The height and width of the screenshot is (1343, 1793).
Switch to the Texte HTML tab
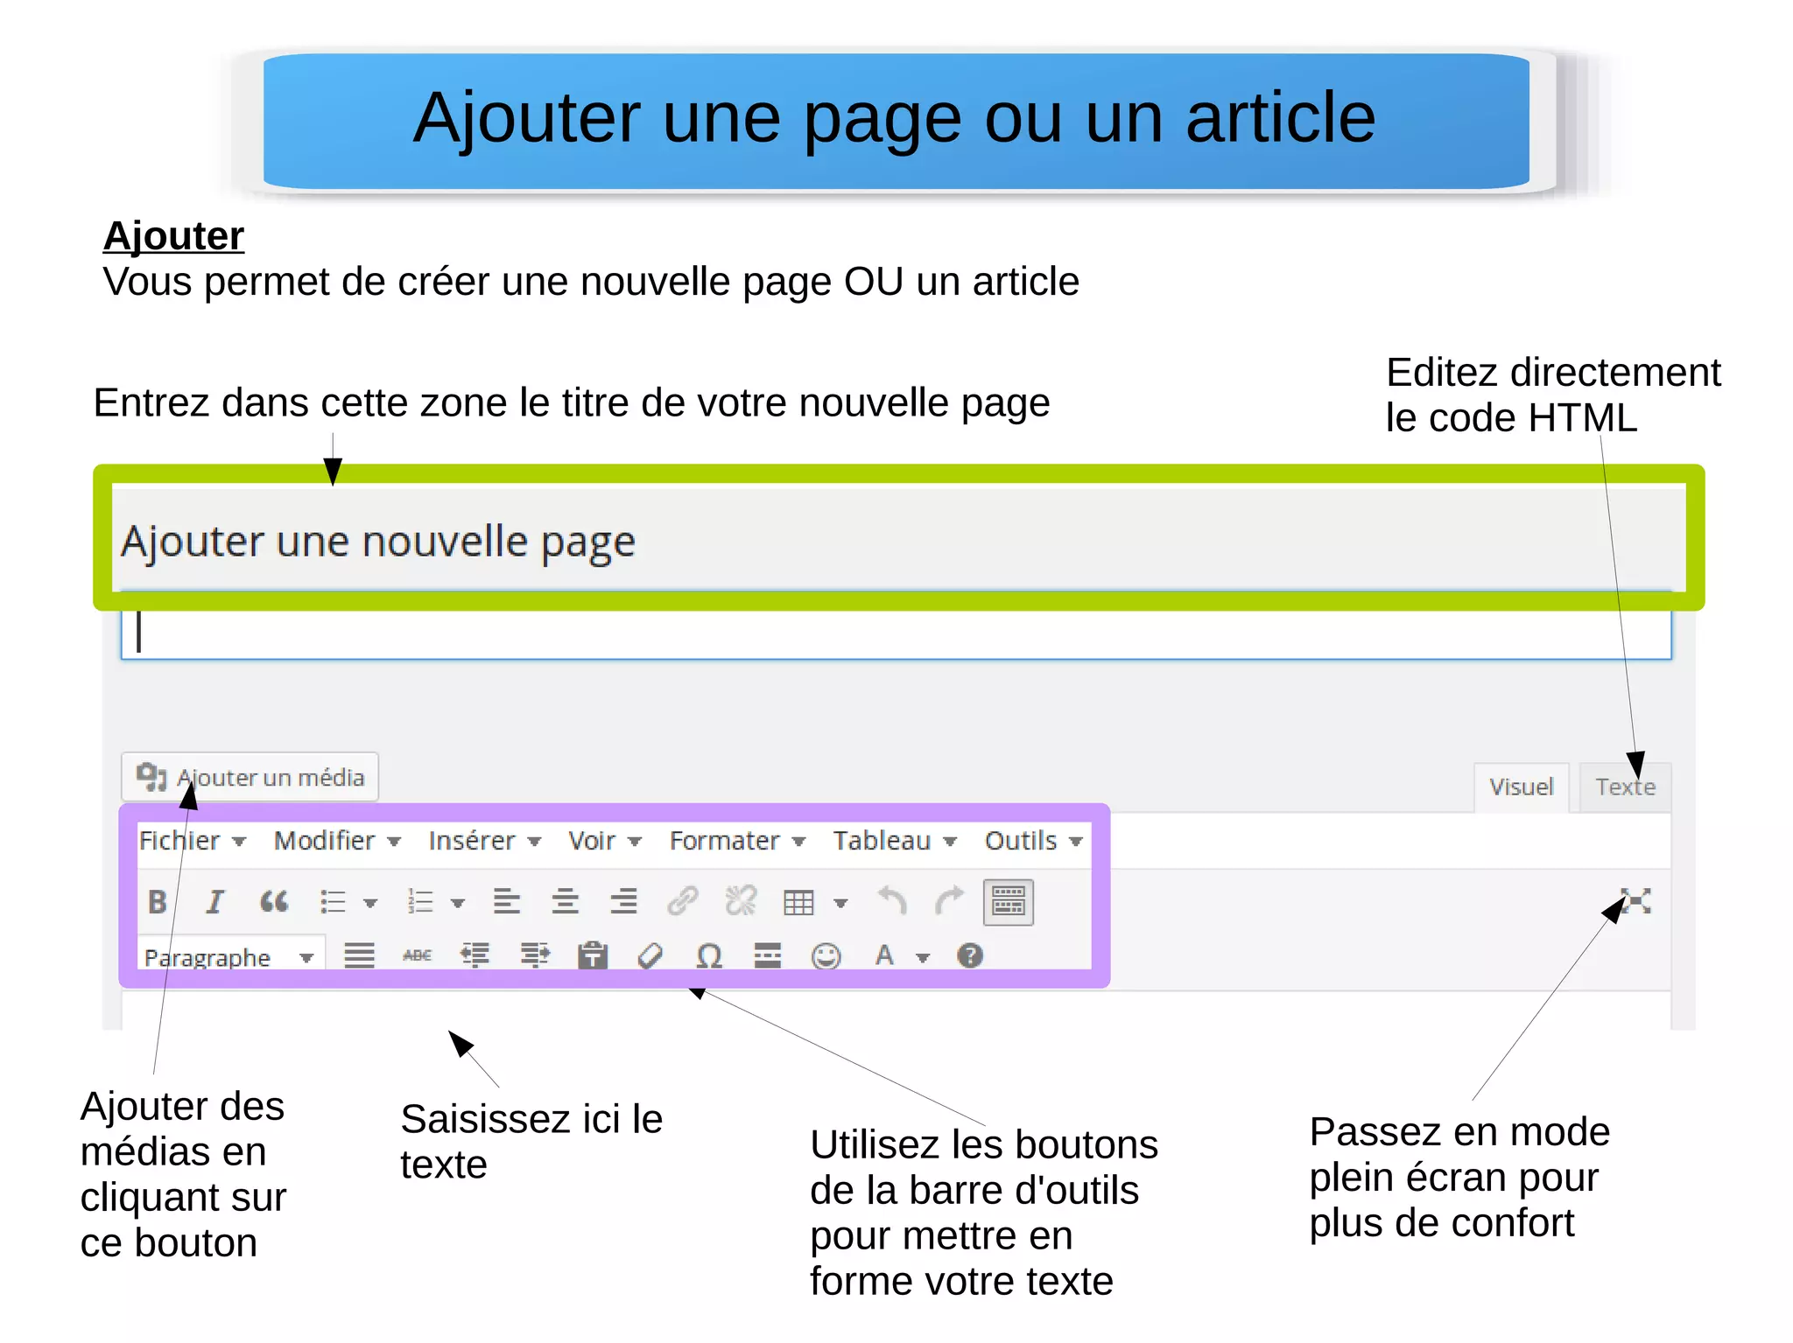point(1625,787)
